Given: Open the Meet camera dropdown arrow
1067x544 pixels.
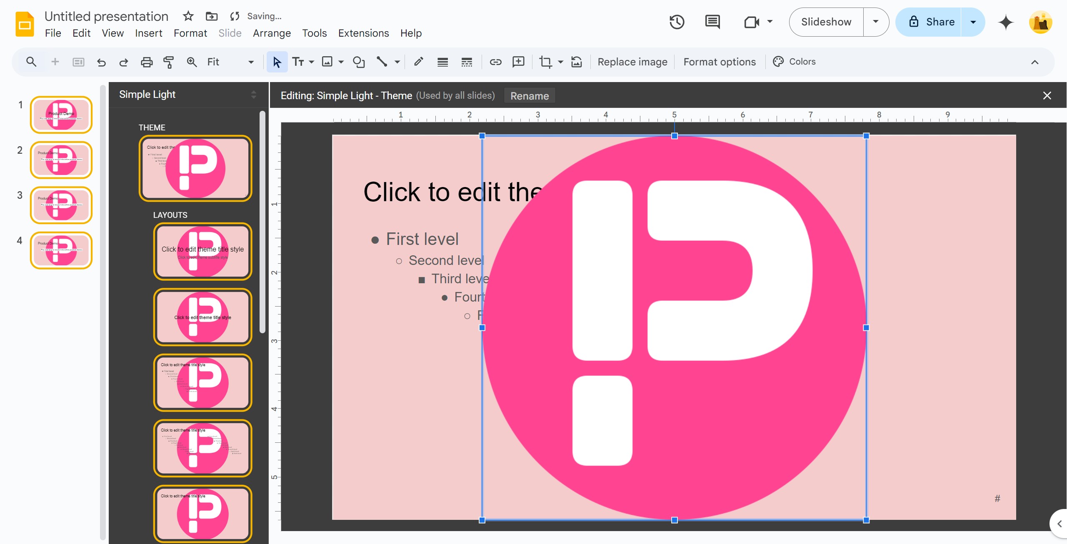Looking at the screenshot, I should 770,22.
